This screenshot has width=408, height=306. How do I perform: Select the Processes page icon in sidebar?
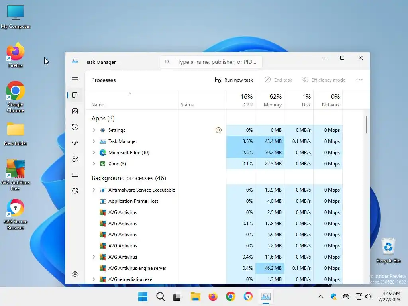(x=75, y=95)
